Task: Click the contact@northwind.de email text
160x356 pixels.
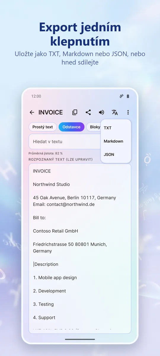Action: click(70, 204)
